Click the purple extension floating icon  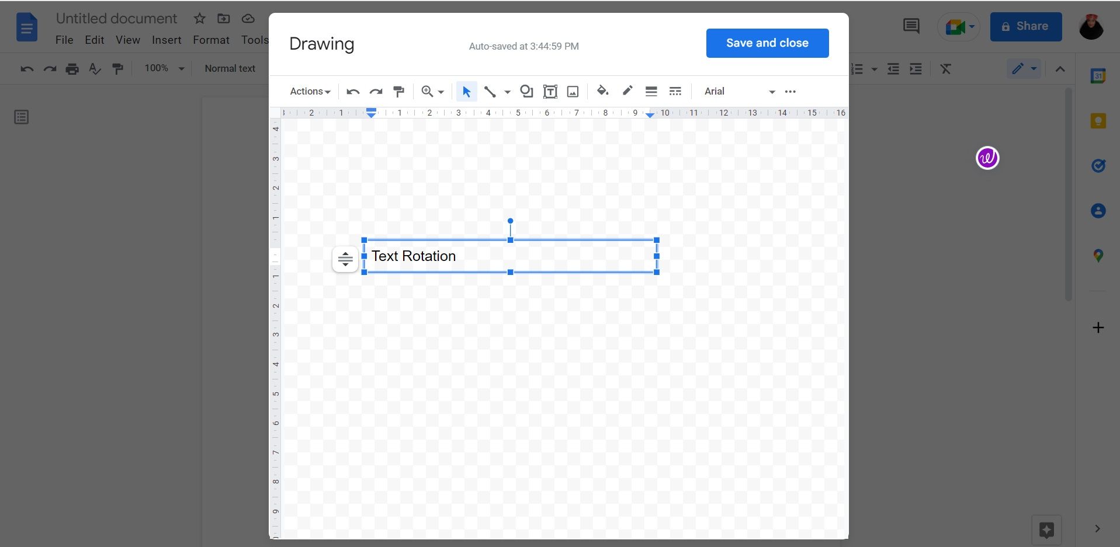point(987,158)
